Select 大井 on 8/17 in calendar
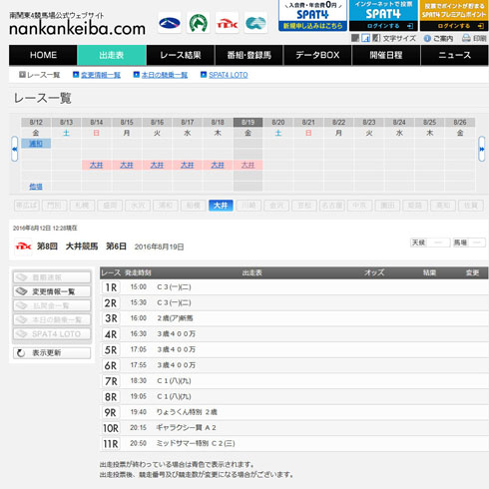This screenshot has width=489, height=489. pos(188,165)
